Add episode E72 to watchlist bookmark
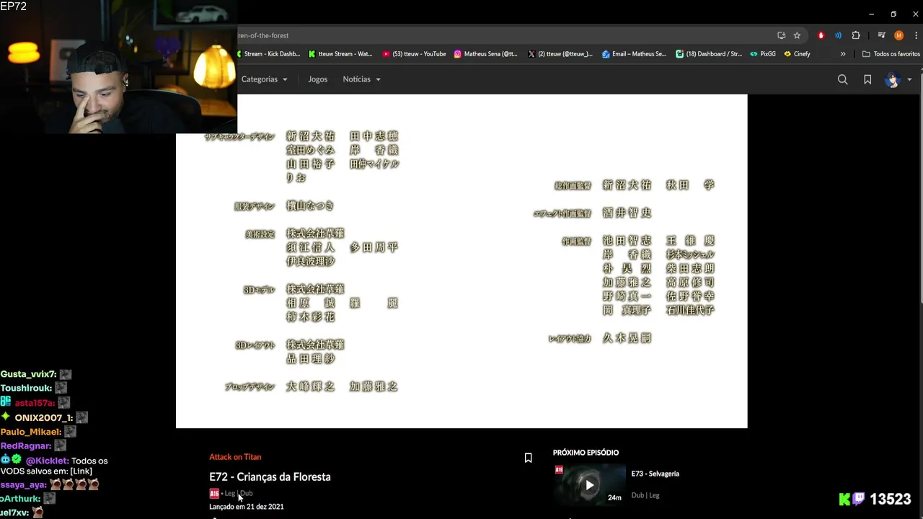This screenshot has height=519, width=923. [528, 458]
